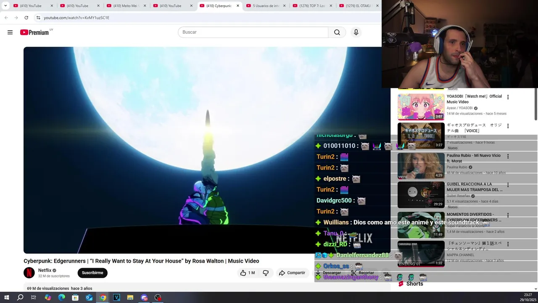Image resolution: width=538 pixels, height=303 pixels.
Task: Open OBS Studio from the taskbar
Action: point(158,298)
